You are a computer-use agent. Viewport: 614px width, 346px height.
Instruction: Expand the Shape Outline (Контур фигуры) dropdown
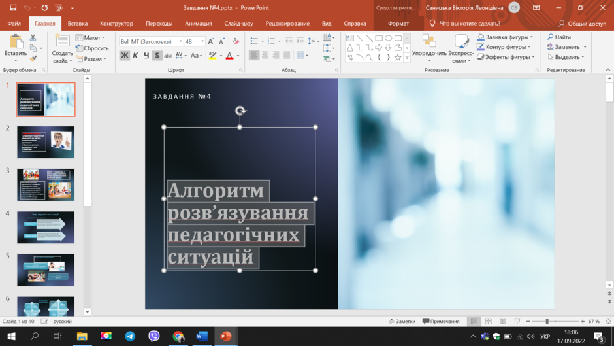click(x=529, y=47)
